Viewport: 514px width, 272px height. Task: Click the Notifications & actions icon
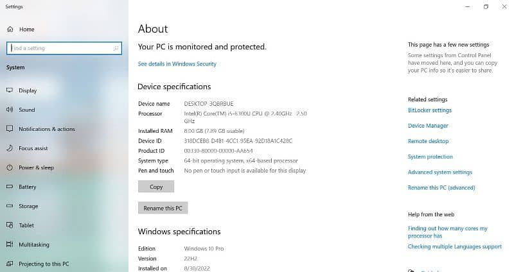pyautogui.click(x=10, y=129)
